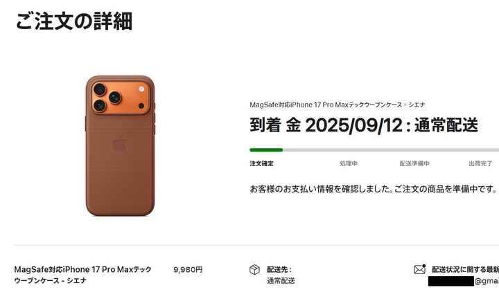The width and height of the screenshot is (499, 290).
Task: Click the green filled part of progress bar
Action: pos(266,149)
